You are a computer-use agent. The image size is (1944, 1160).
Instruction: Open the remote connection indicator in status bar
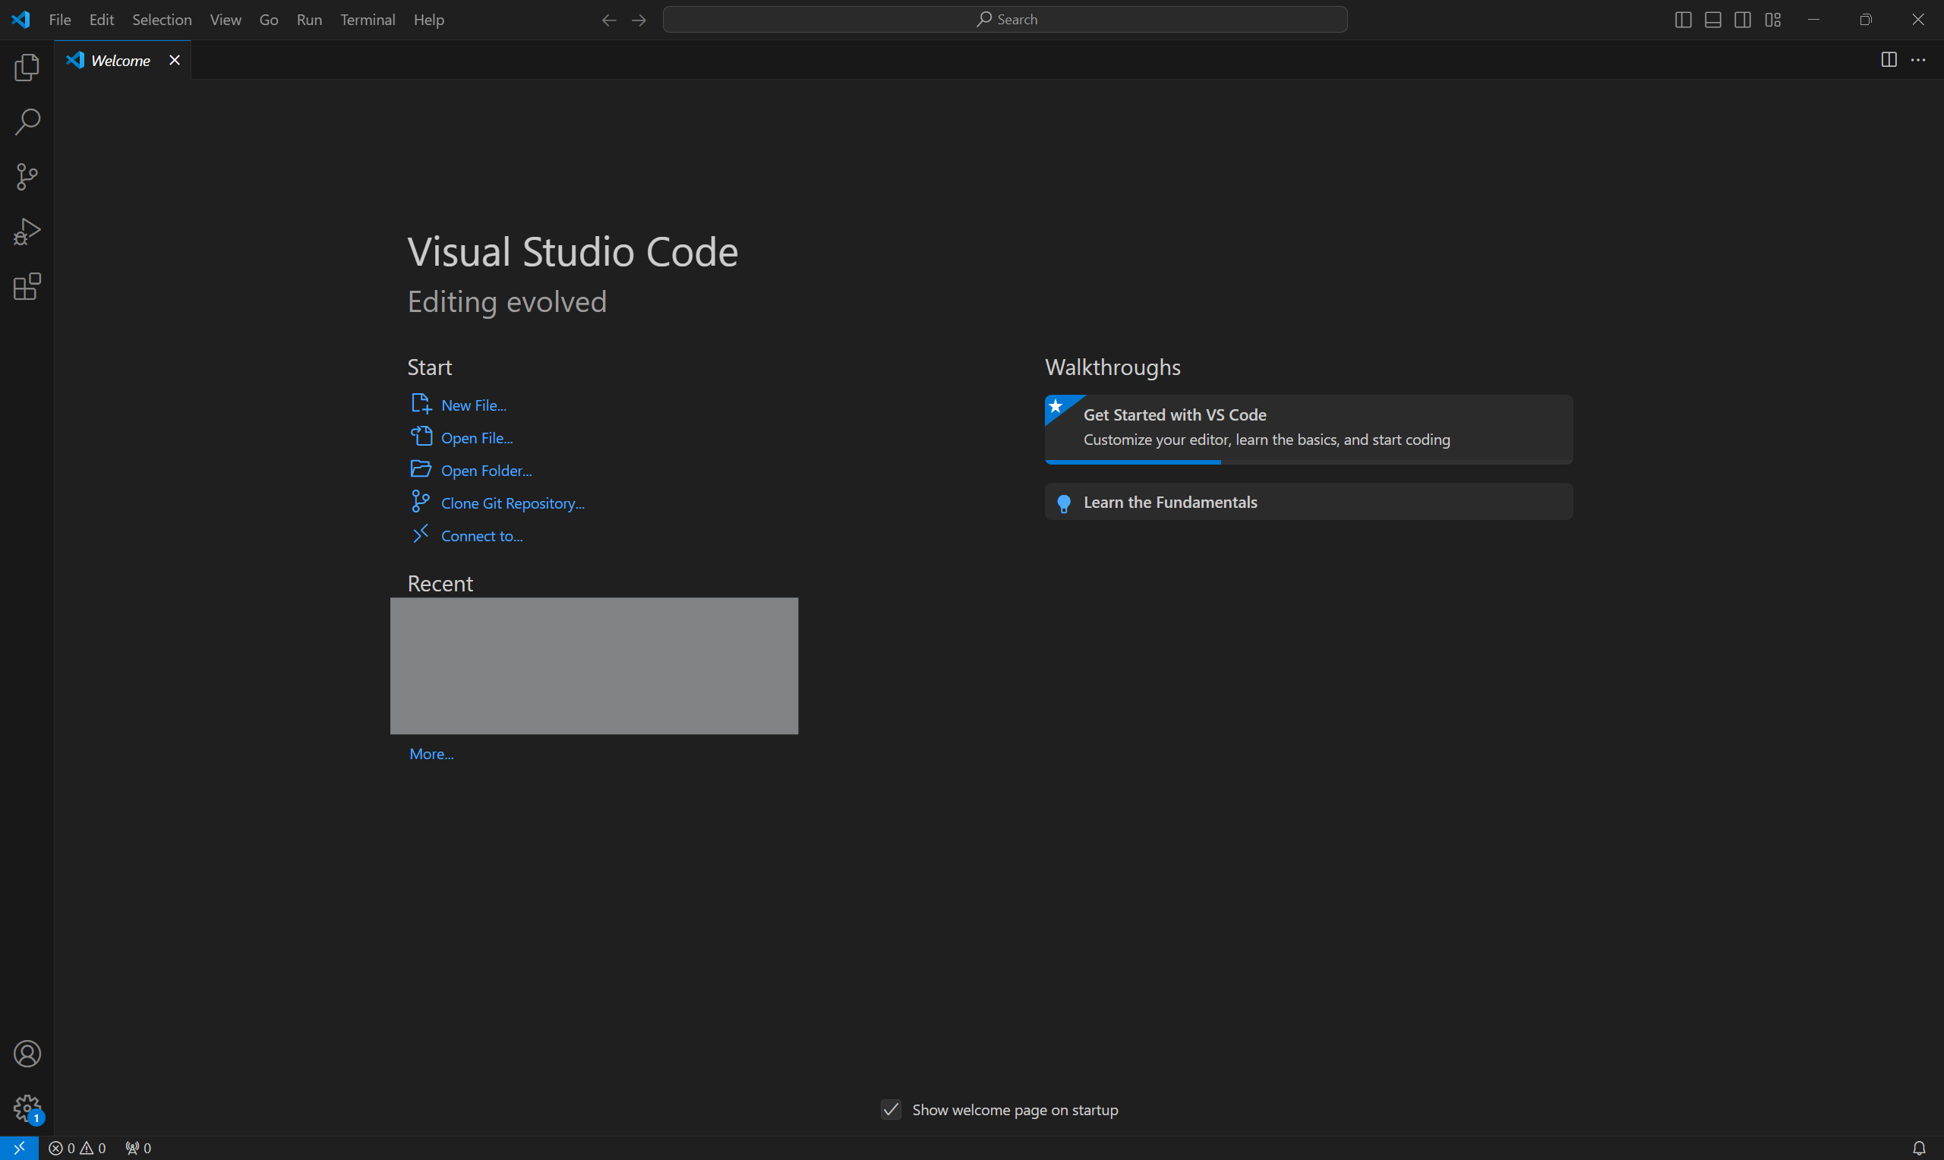pyautogui.click(x=20, y=1148)
